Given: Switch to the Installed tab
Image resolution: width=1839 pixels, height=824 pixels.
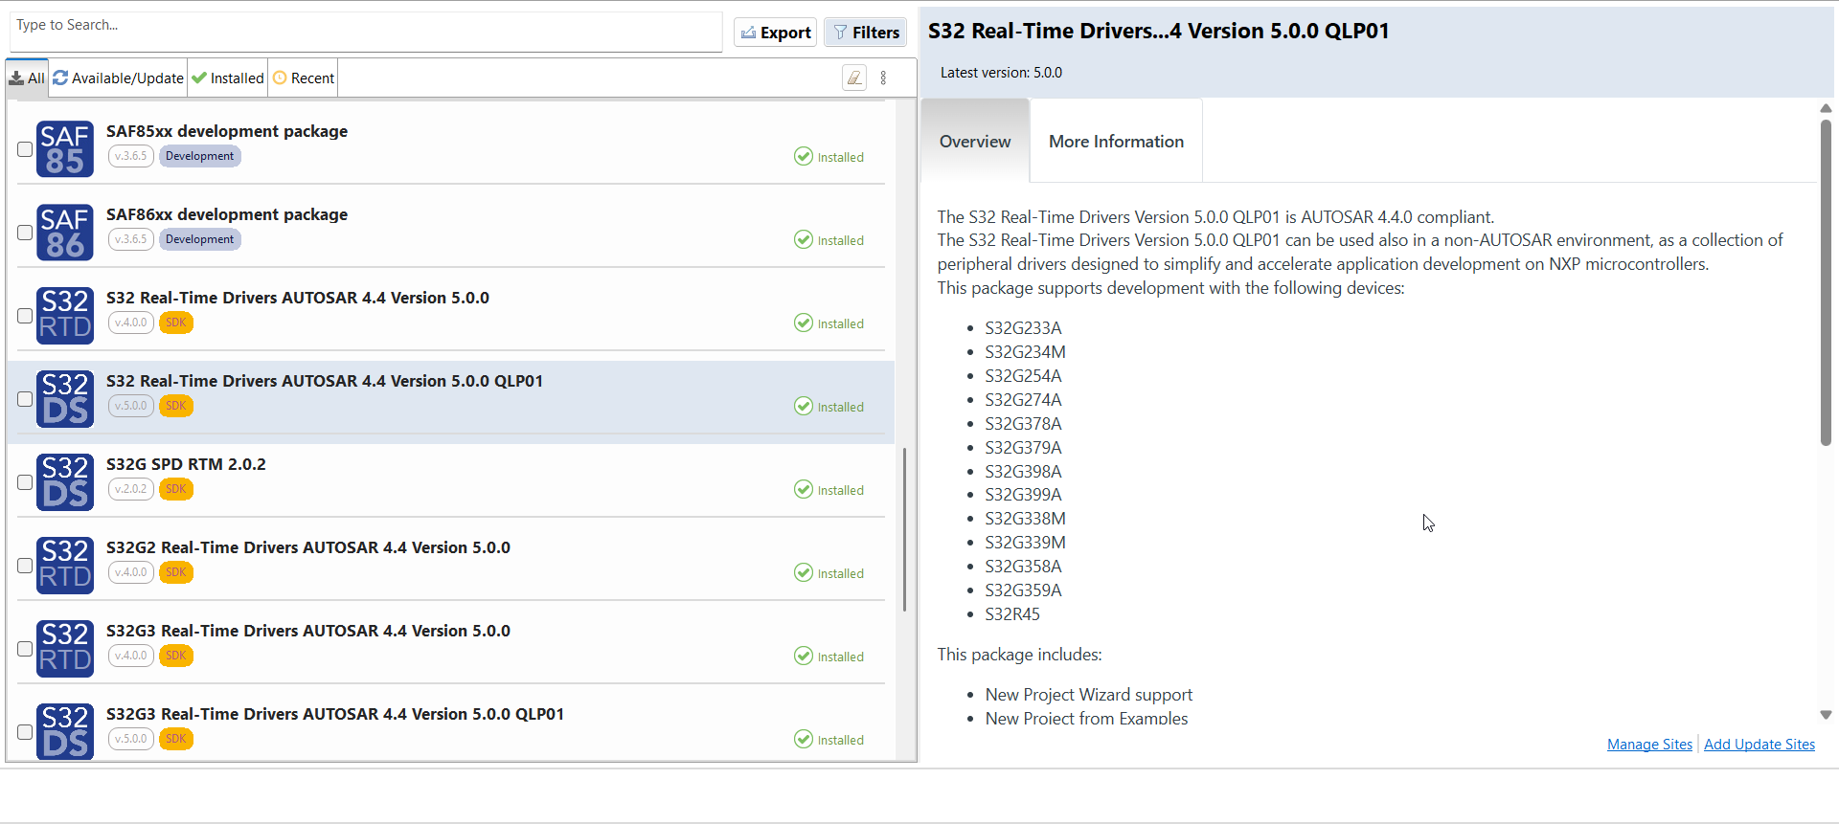Looking at the screenshot, I should point(228,78).
